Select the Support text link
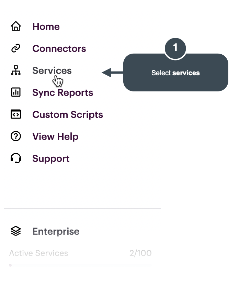 point(51,158)
